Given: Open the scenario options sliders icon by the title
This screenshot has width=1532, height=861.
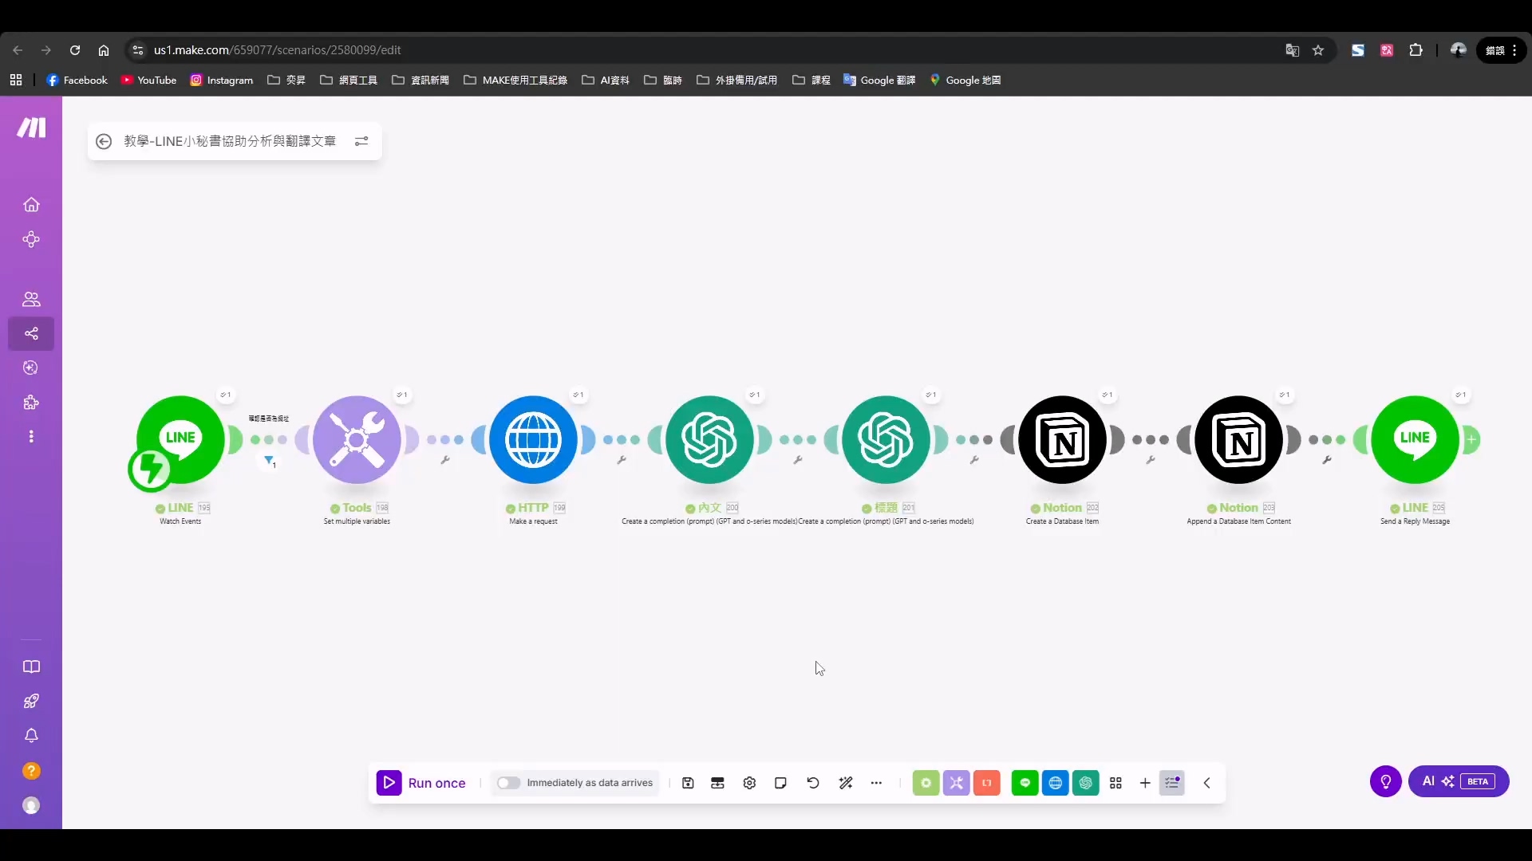Looking at the screenshot, I should [x=361, y=141].
